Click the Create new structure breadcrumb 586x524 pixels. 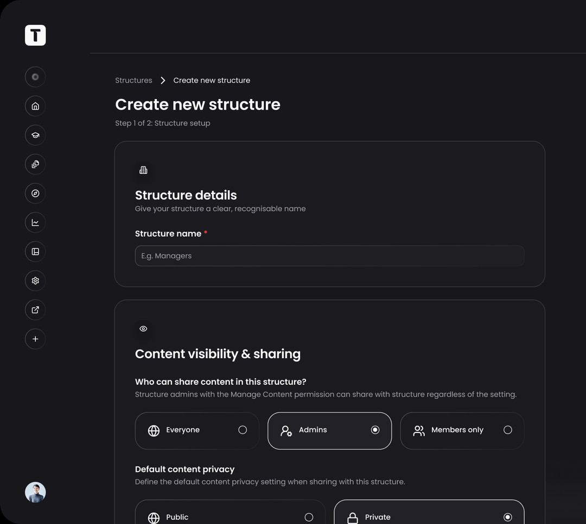(212, 80)
